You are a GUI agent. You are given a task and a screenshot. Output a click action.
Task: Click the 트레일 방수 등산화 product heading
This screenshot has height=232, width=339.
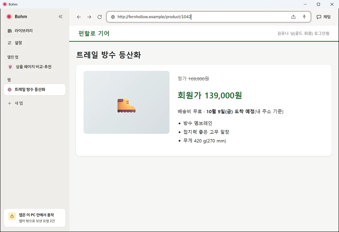109,55
